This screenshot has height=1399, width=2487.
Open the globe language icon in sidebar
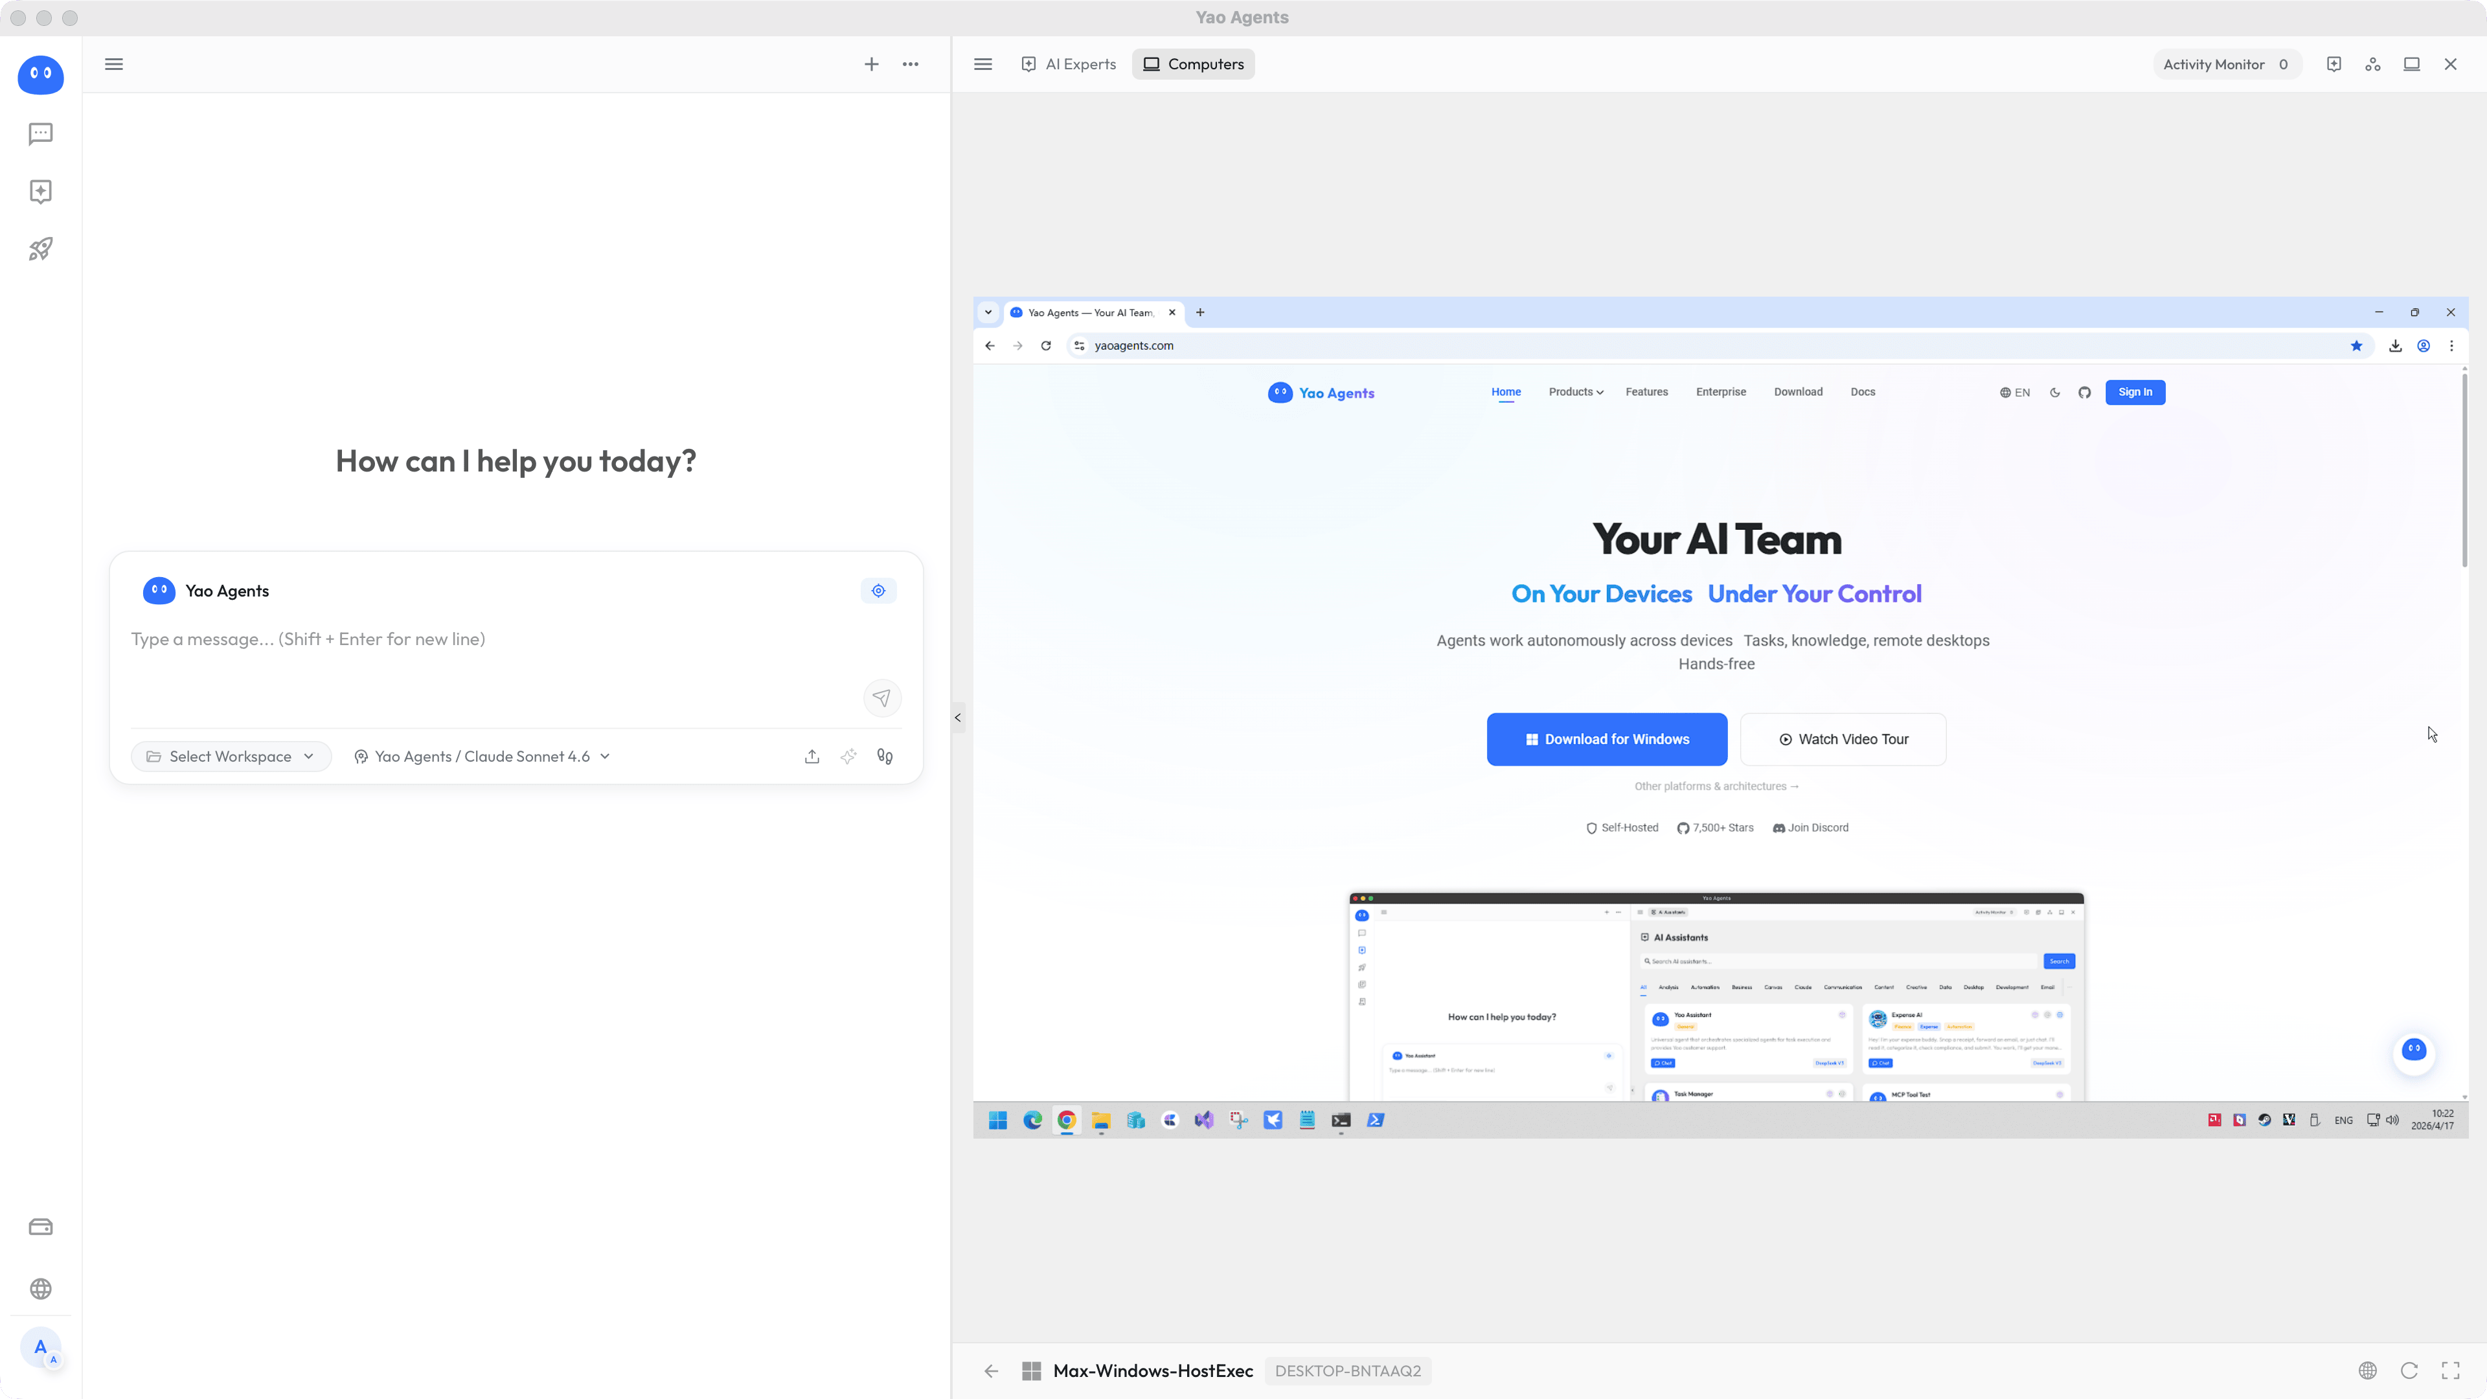[41, 1289]
